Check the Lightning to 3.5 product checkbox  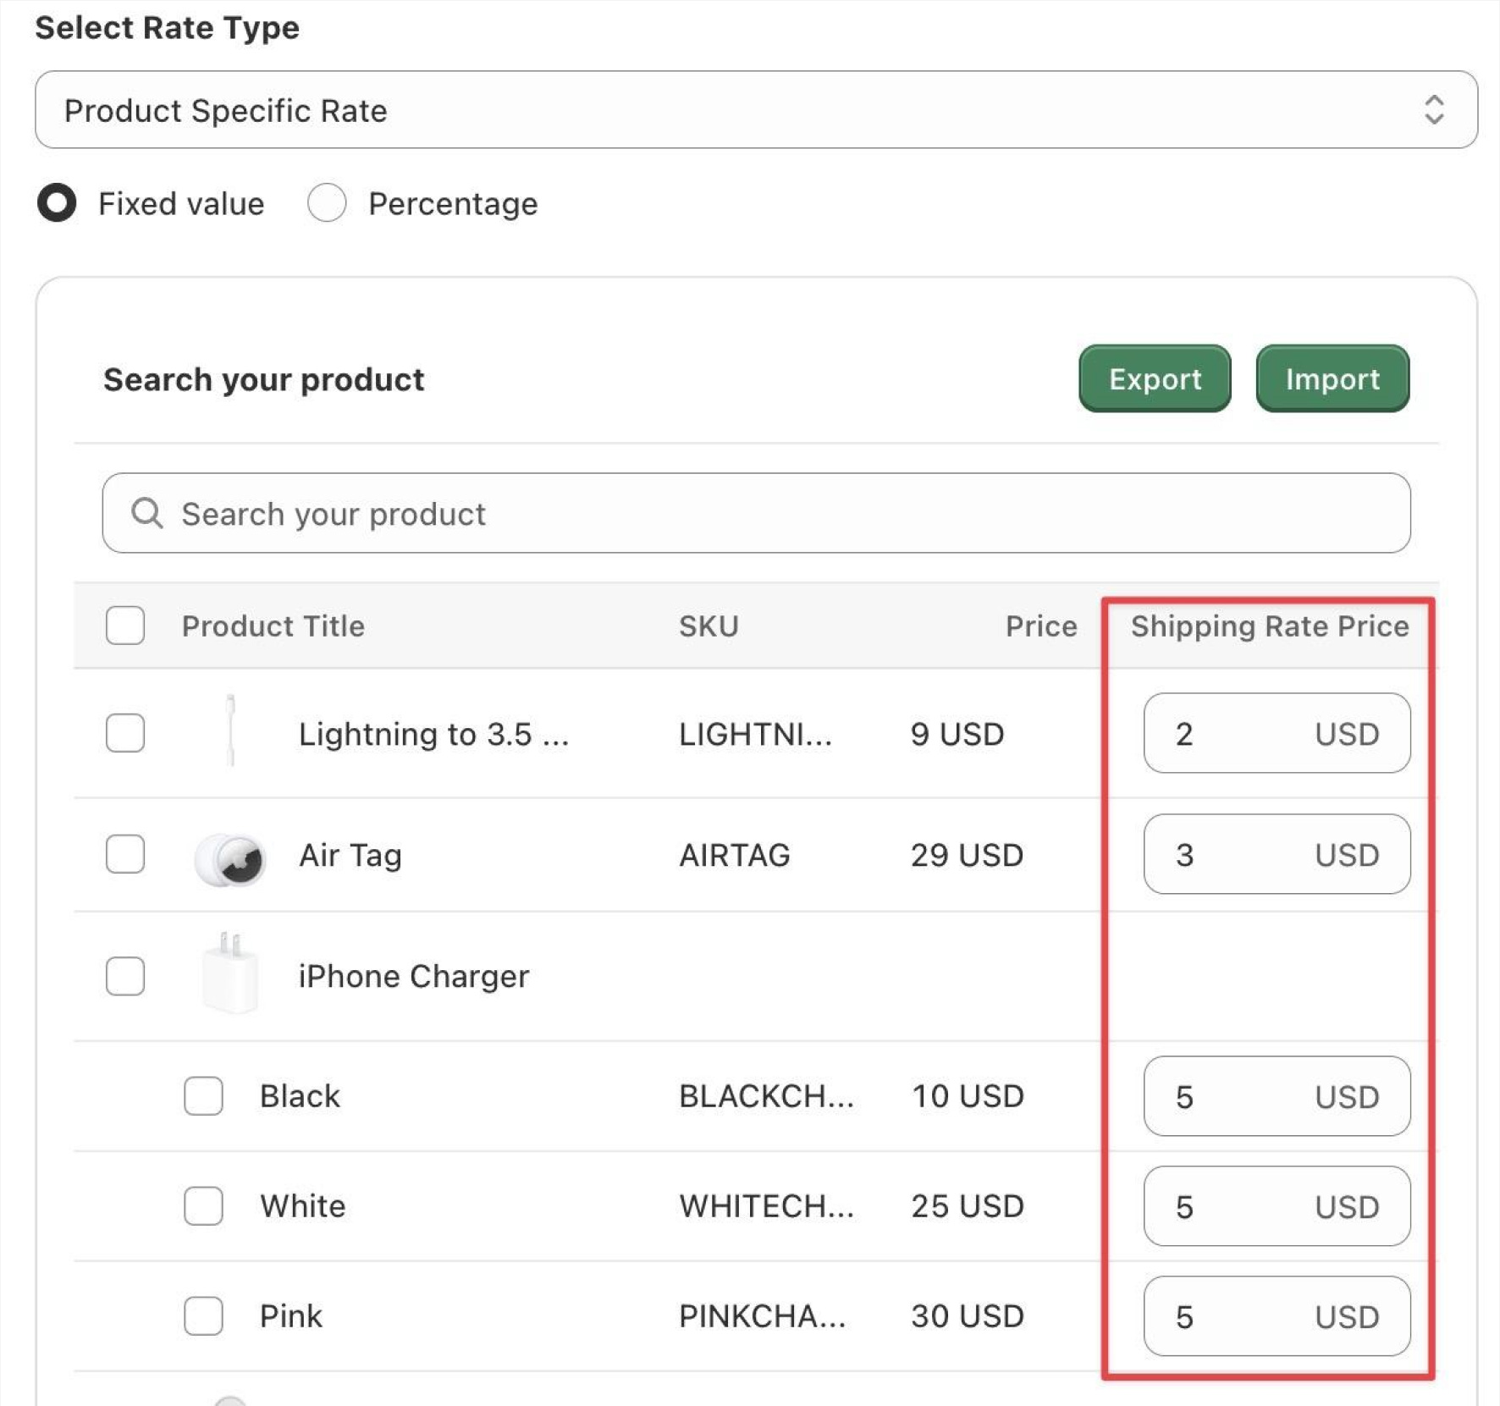[125, 733]
